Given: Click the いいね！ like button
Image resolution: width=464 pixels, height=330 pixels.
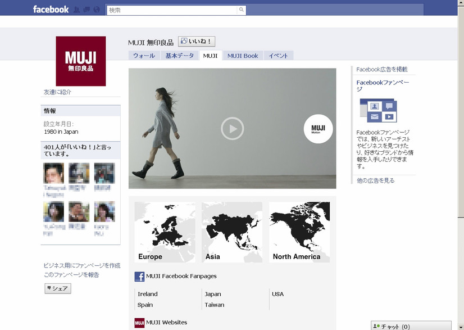Looking at the screenshot, I should pyautogui.click(x=197, y=42).
